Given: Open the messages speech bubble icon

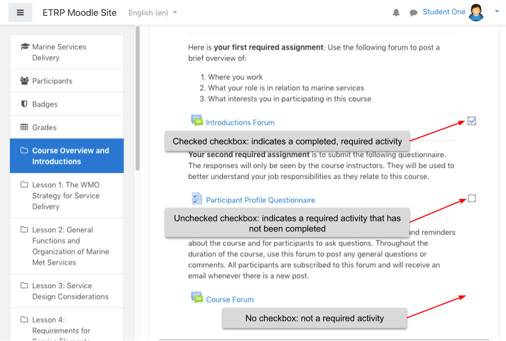Looking at the screenshot, I should click(413, 13).
